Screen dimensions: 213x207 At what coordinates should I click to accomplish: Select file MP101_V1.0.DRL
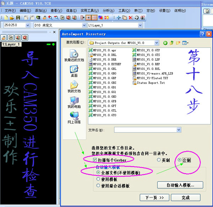[103, 55]
